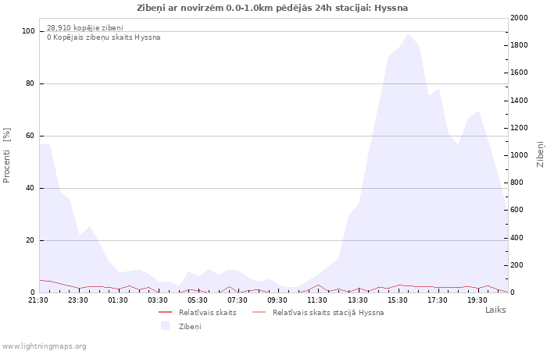
Task: Click the chart title mentioning Hyssna
Action: click(x=272, y=8)
